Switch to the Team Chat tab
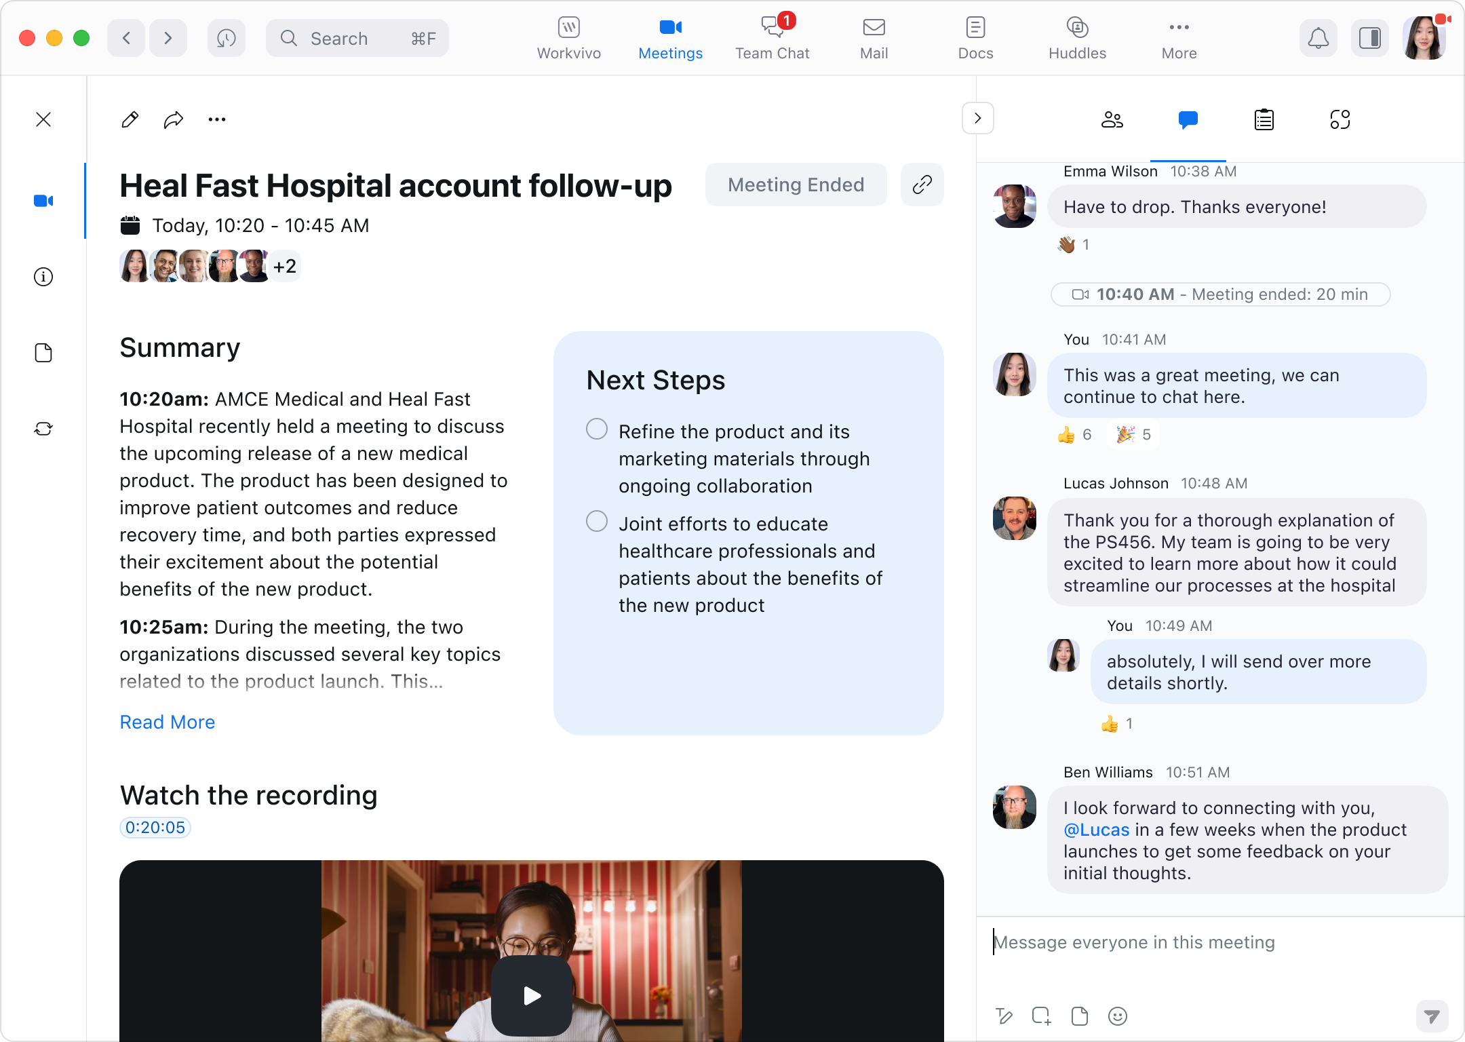This screenshot has width=1465, height=1042. [772, 38]
